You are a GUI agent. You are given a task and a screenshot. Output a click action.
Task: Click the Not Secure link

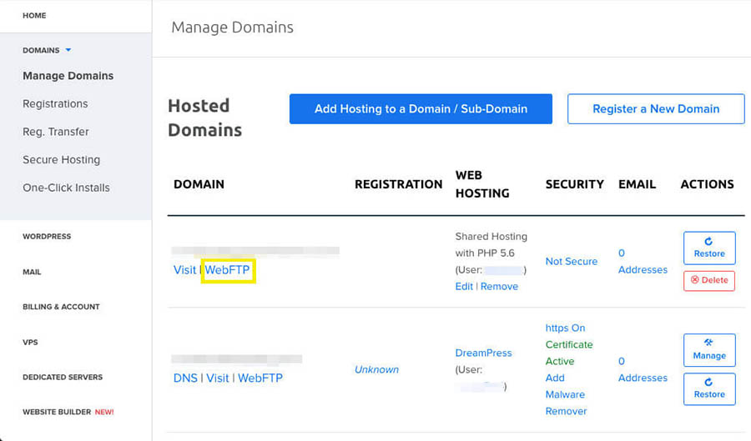[x=572, y=262]
